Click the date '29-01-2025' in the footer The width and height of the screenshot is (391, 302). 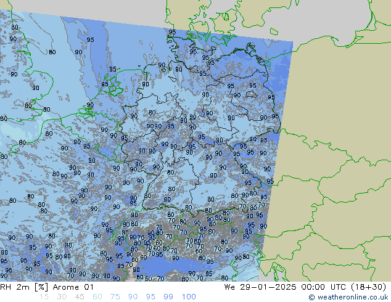268,287
